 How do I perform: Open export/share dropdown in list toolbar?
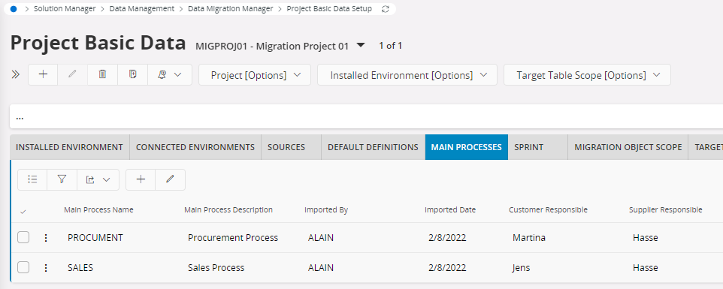pos(98,179)
